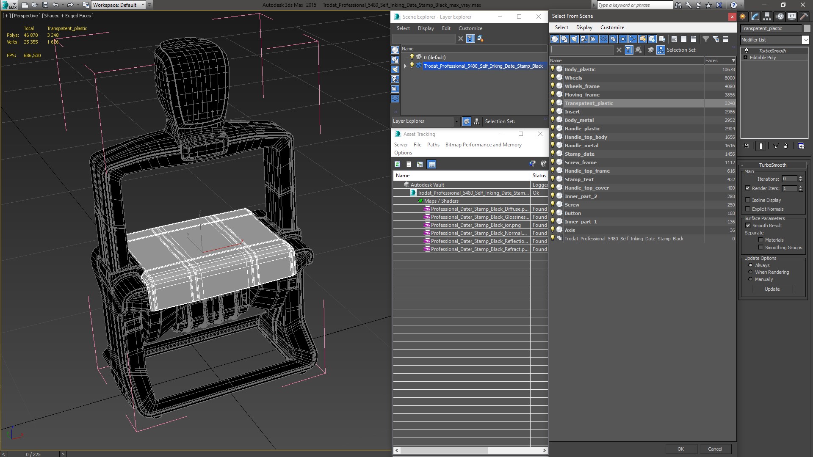The width and height of the screenshot is (813, 457).
Task: Toggle Display Lights filter in Select From Scene
Action: pyautogui.click(x=574, y=39)
